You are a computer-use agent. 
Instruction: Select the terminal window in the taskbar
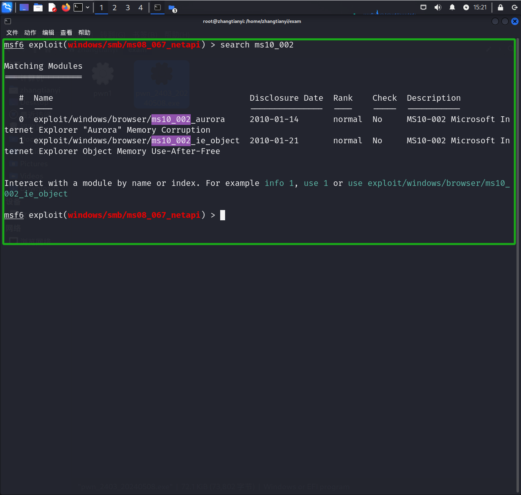tap(158, 7)
